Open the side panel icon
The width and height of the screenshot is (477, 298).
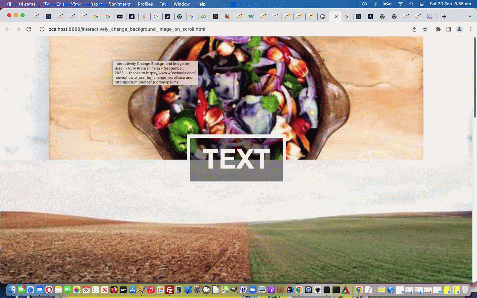pyautogui.click(x=449, y=29)
